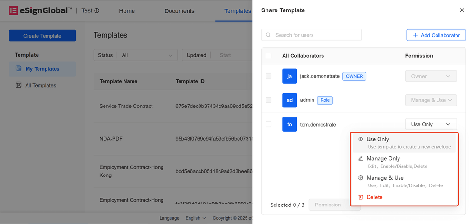Open the Use Only permission dropdown
Screen dimensions: 475x224
tap(431, 124)
